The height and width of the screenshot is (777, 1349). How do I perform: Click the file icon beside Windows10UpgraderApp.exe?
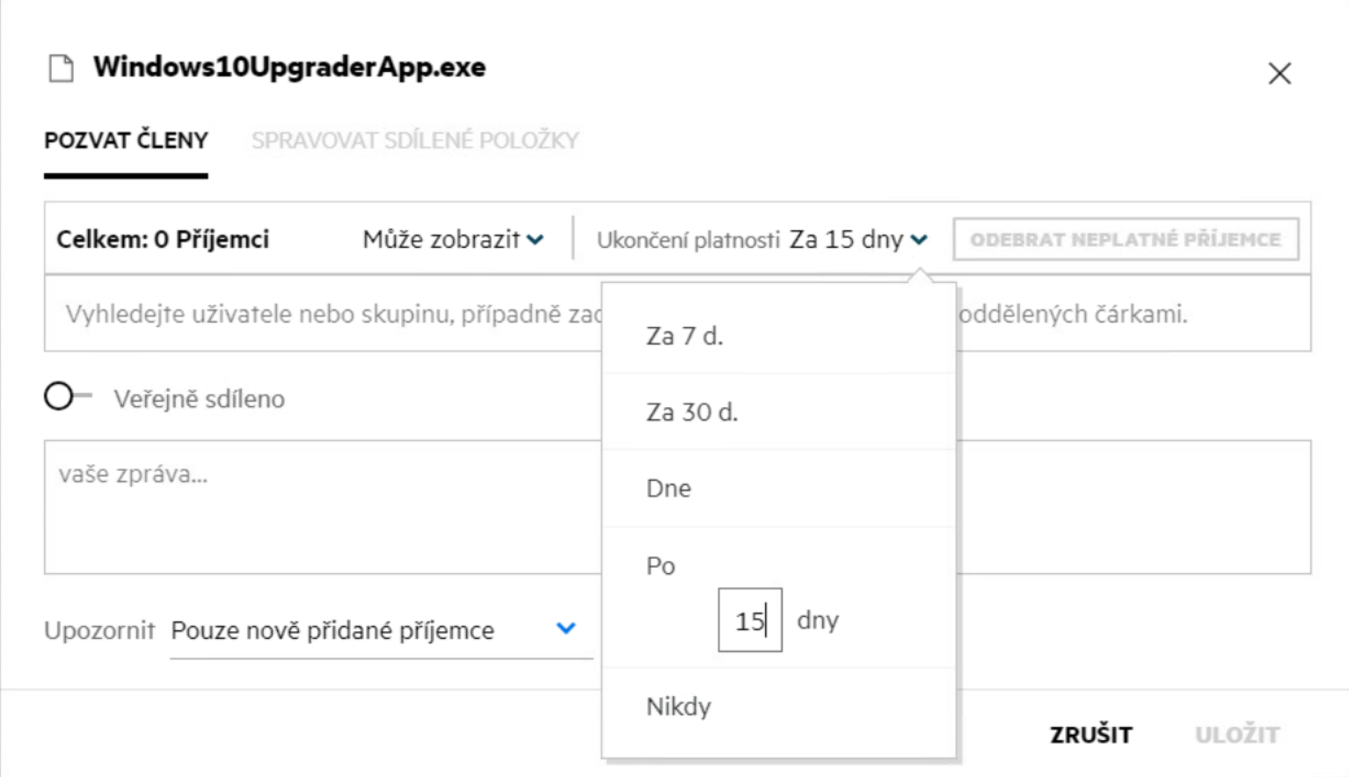click(x=61, y=69)
